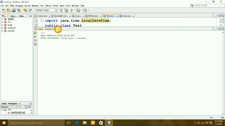The width and height of the screenshot is (225, 126).
Task: Collapse the Test class node in Navigator
Action: 2,110
